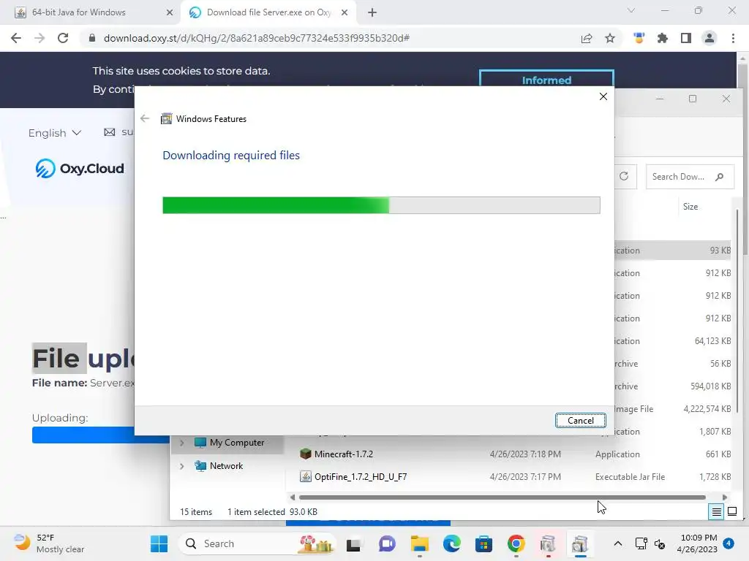
Task: Share this page icon in Chrome
Action: pos(587,39)
